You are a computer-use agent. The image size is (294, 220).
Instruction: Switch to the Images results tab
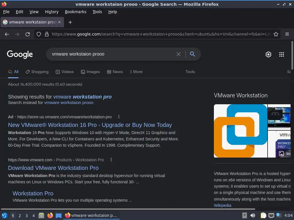90,72
